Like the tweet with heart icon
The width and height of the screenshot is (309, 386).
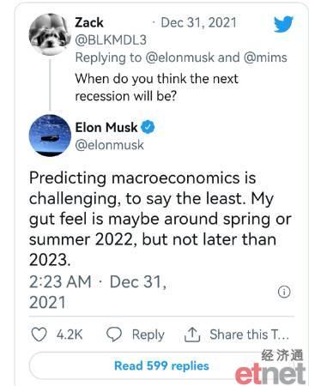tap(39, 335)
